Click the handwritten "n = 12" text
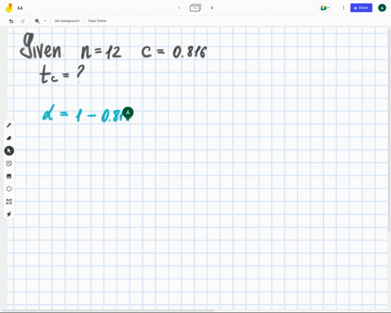Image resolution: width=391 pixels, height=313 pixels. tap(101, 51)
